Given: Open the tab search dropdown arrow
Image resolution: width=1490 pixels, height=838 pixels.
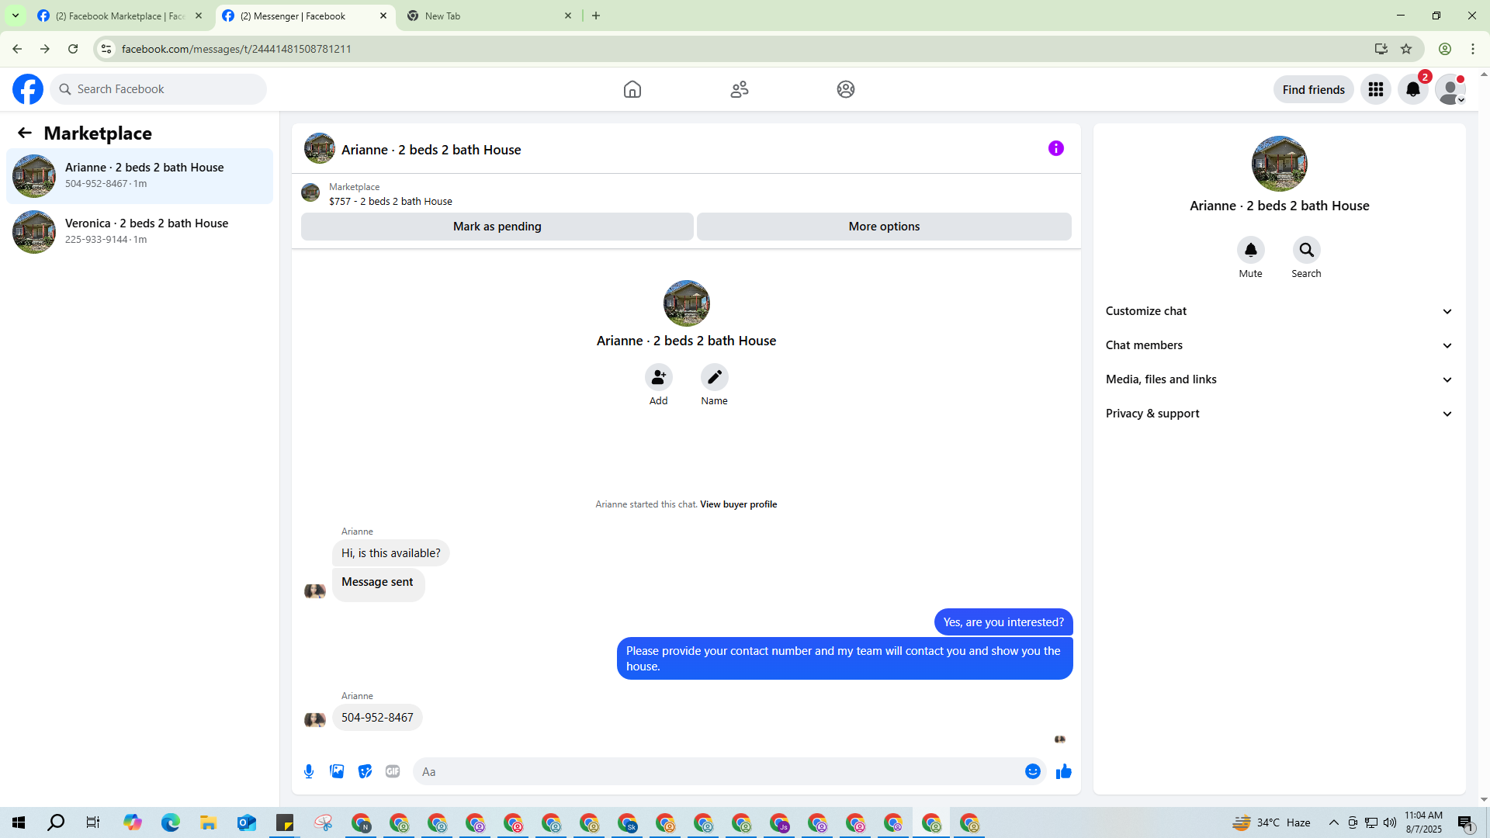Looking at the screenshot, I should (x=16, y=16).
